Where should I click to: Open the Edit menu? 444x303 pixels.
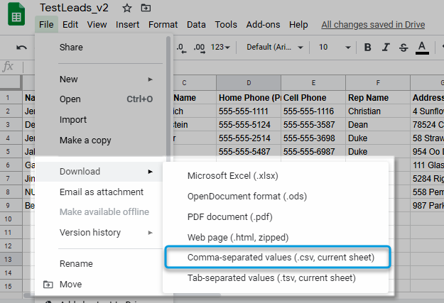pyautogui.click(x=70, y=25)
